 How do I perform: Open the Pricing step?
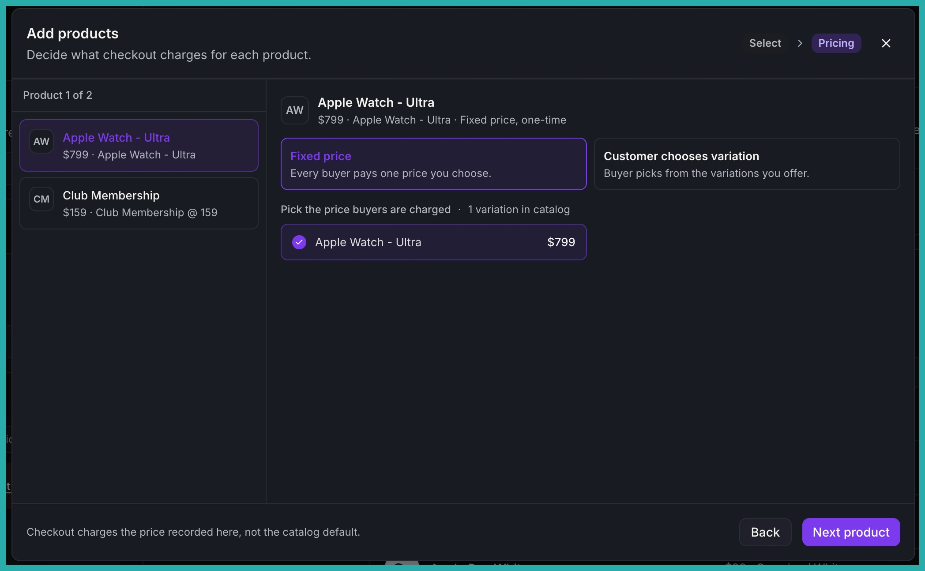click(836, 43)
